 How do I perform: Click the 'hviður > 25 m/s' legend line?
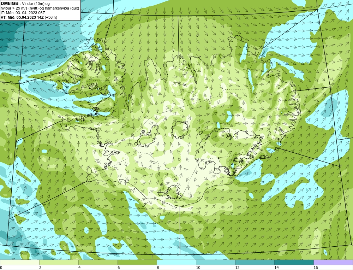coord(40,8)
